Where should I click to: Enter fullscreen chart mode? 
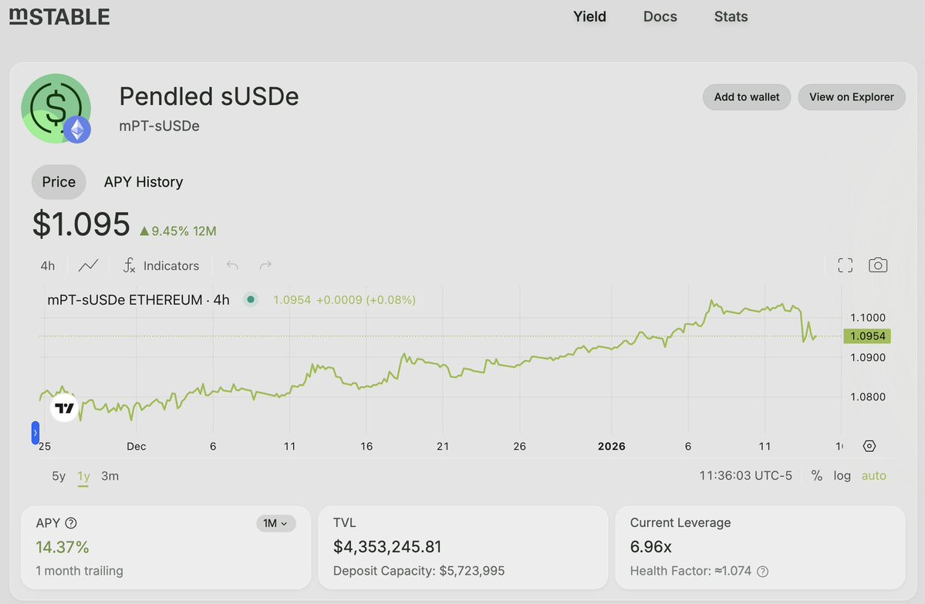[x=845, y=265]
